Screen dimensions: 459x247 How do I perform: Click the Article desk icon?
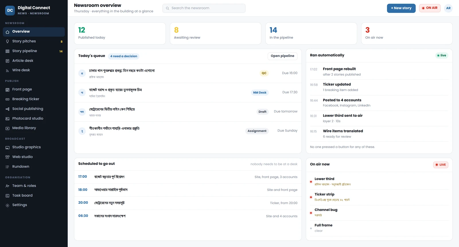pyautogui.click(x=7, y=61)
